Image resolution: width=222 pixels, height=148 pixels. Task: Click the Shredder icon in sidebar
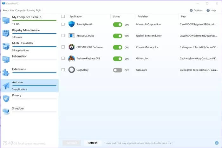coord(6,111)
